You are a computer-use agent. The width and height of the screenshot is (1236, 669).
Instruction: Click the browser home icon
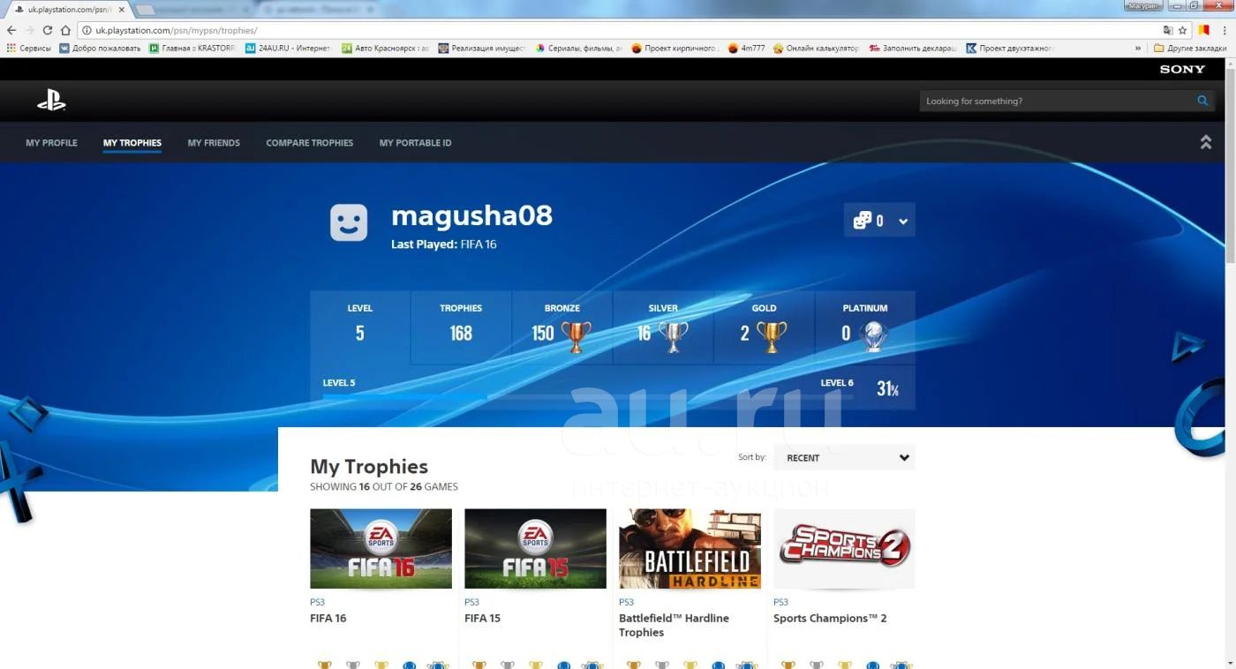pos(65,30)
